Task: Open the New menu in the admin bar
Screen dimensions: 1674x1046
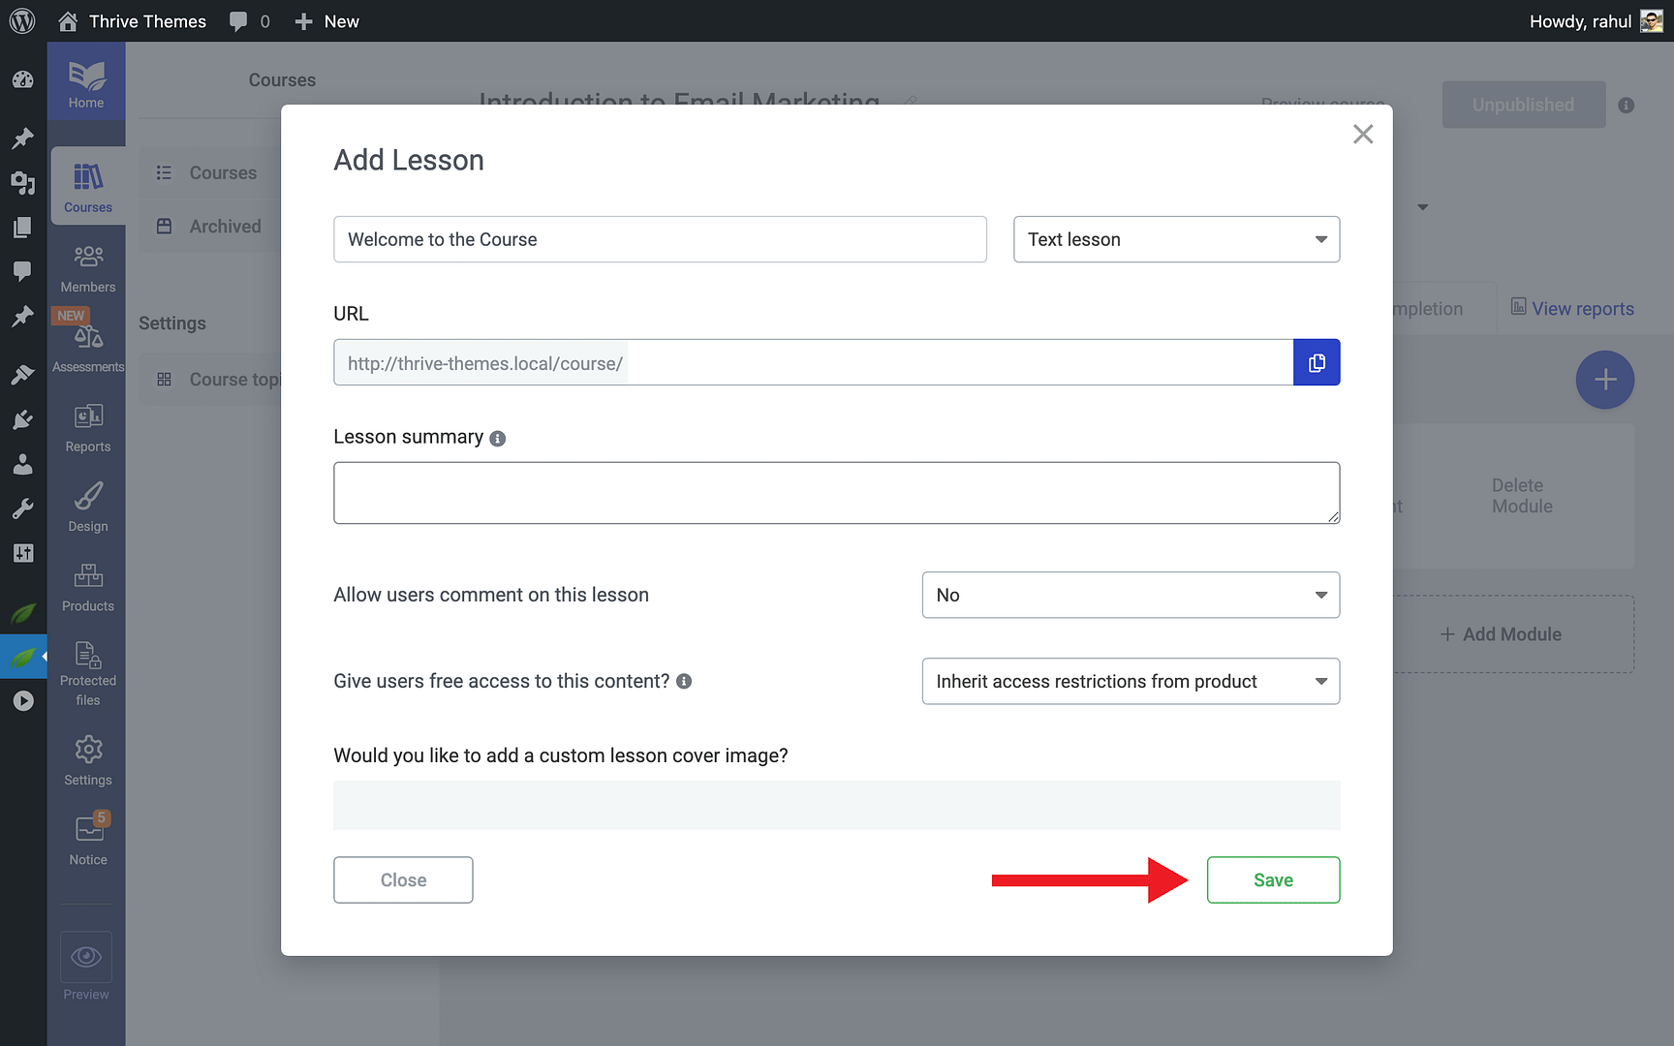Action: tap(326, 20)
